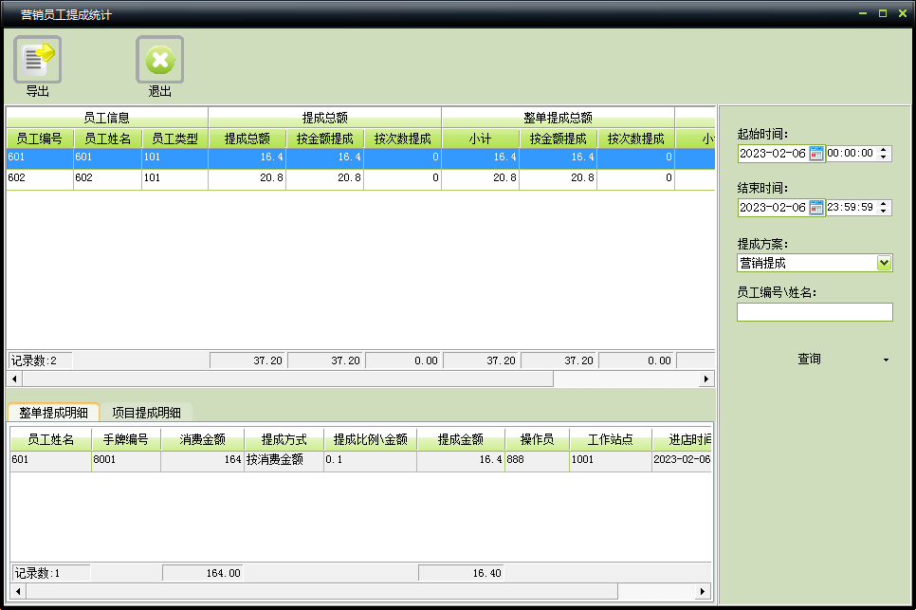Image resolution: width=916 pixels, height=610 pixels.
Task: Switch to the 项目提成明细 tab
Action: point(146,413)
